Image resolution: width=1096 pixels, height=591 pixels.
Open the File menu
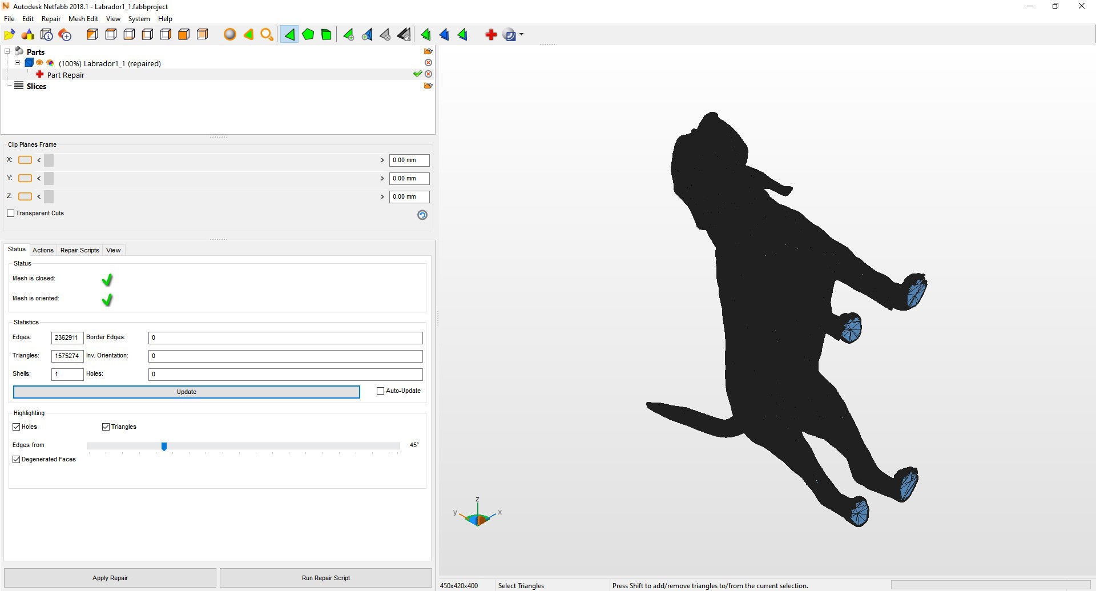click(x=9, y=19)
